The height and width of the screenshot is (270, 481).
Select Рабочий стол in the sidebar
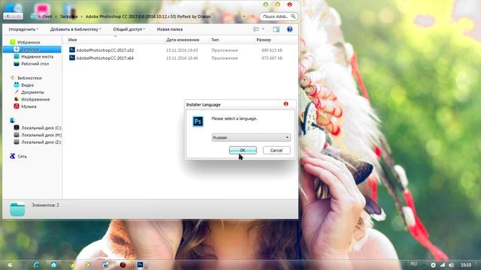(35, 64)
